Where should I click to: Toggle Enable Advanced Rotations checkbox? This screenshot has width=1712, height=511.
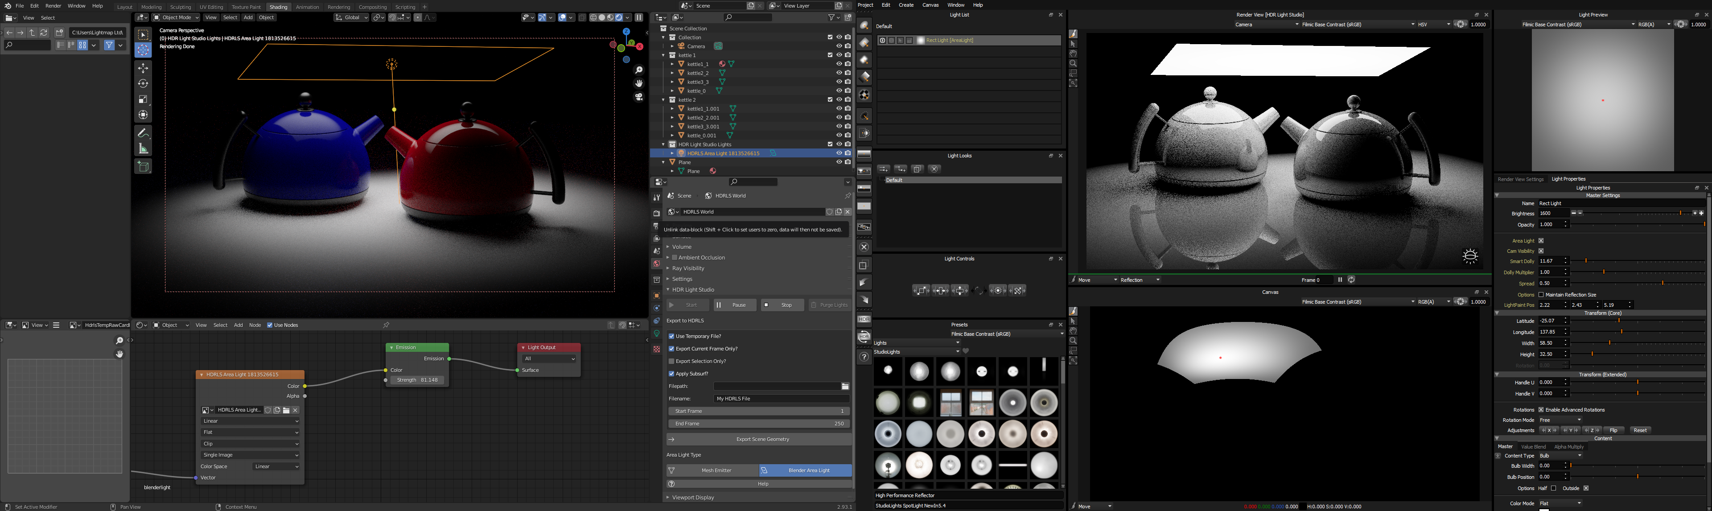[1541, 410]
